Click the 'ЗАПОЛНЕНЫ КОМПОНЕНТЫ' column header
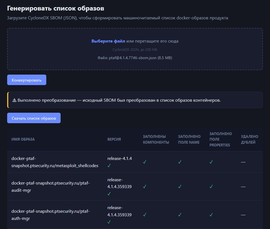 (156, 139)
